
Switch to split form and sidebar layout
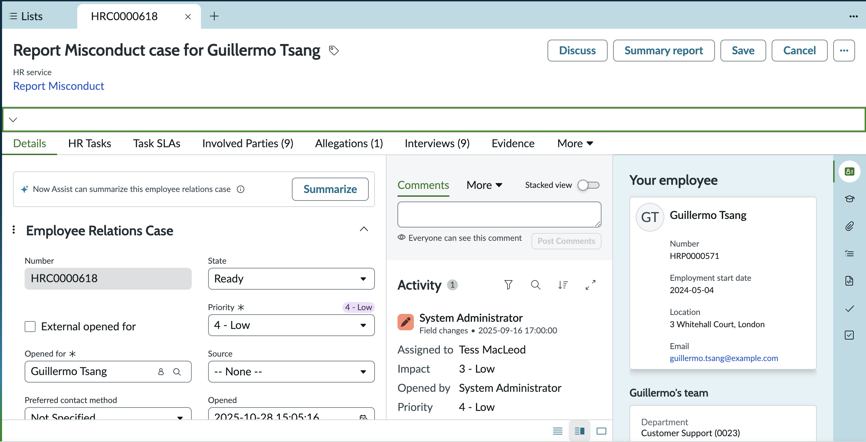[x=579, y=431]
